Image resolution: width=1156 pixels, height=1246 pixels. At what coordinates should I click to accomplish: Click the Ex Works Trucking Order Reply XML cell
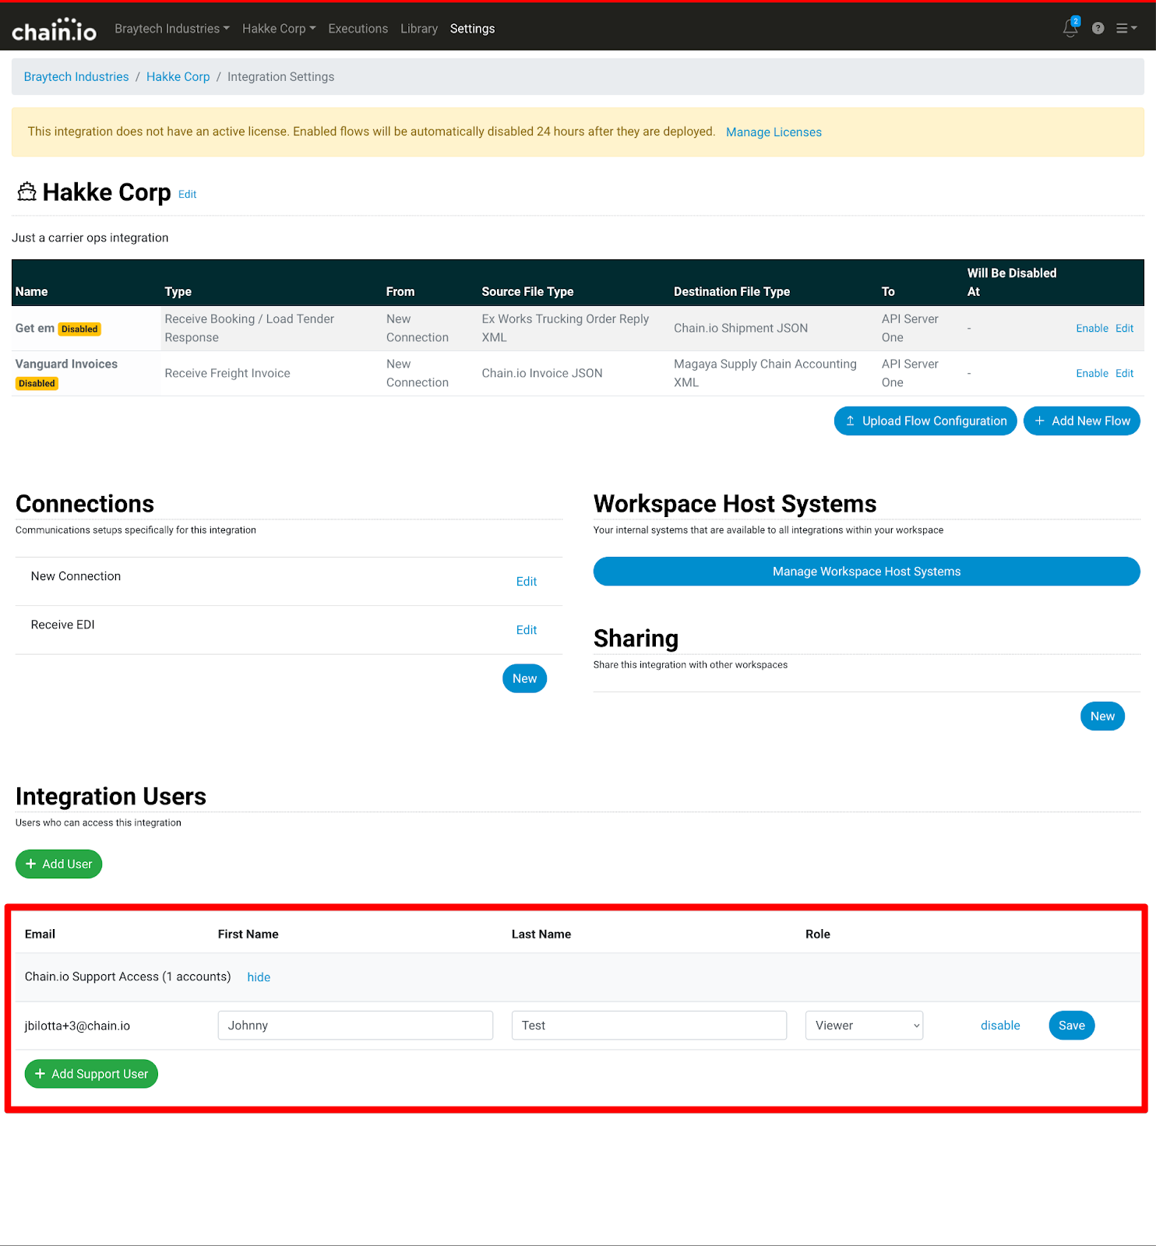pyautogui.click(x=566, y=329)
